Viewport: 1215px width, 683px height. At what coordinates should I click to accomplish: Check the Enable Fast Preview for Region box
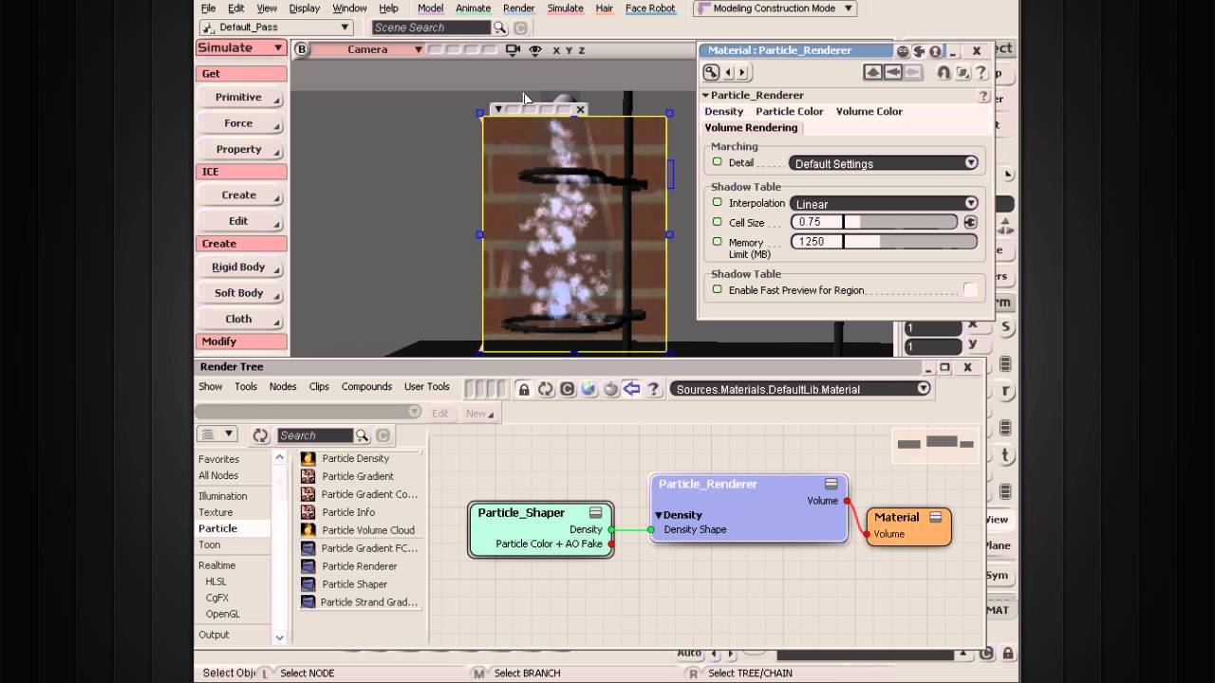click(970, 290)
